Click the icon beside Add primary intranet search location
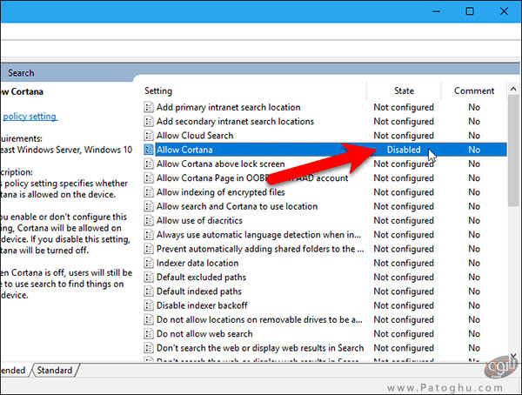Image resolution: width=522 pixels, height=395 pixels. pos(149,107)
